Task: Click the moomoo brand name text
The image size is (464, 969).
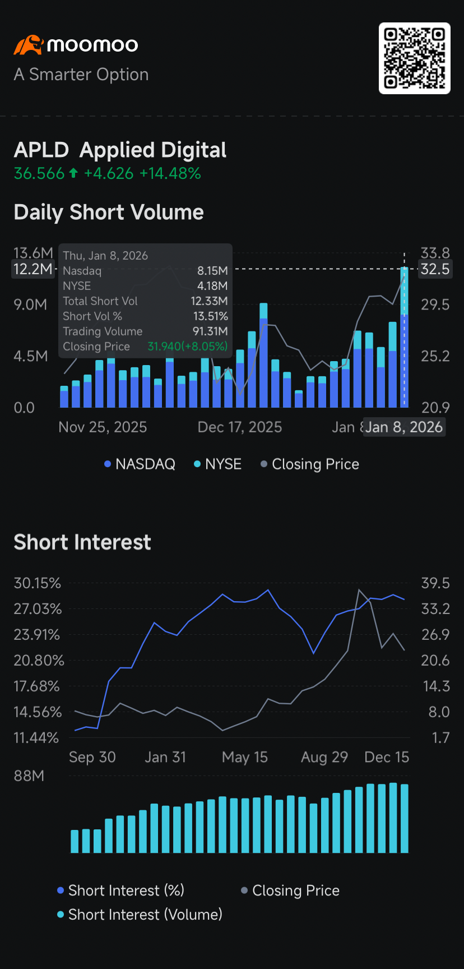Action: pos(92,45)
